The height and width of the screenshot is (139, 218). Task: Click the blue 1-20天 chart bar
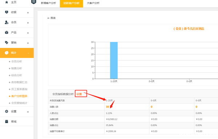pos(114,60)
